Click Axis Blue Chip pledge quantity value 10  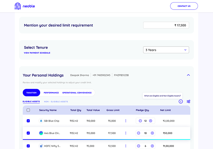point(145,133)
